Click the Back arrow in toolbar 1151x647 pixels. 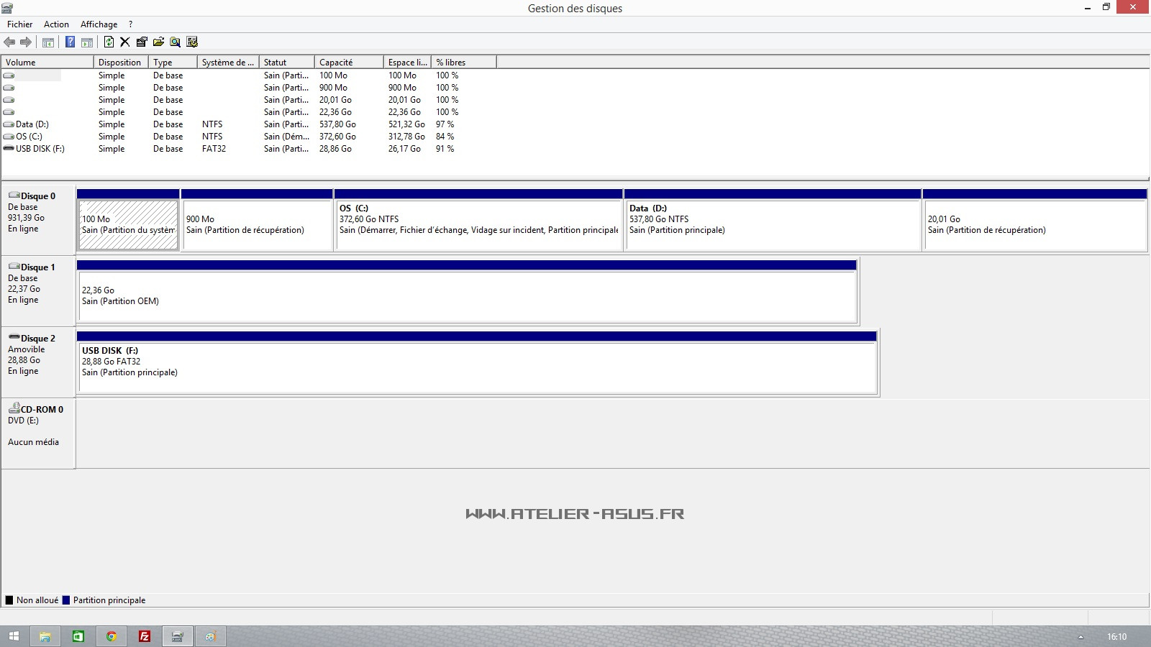9,42
